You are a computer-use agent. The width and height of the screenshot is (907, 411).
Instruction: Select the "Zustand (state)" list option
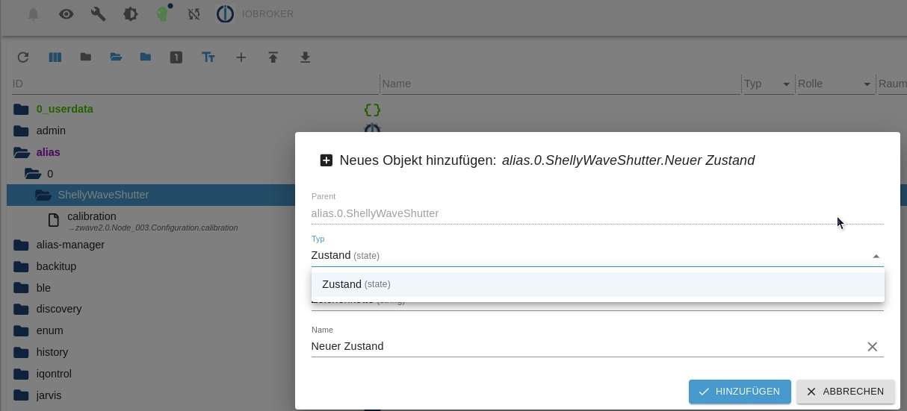pyautogui.click(x=356, y=284)
